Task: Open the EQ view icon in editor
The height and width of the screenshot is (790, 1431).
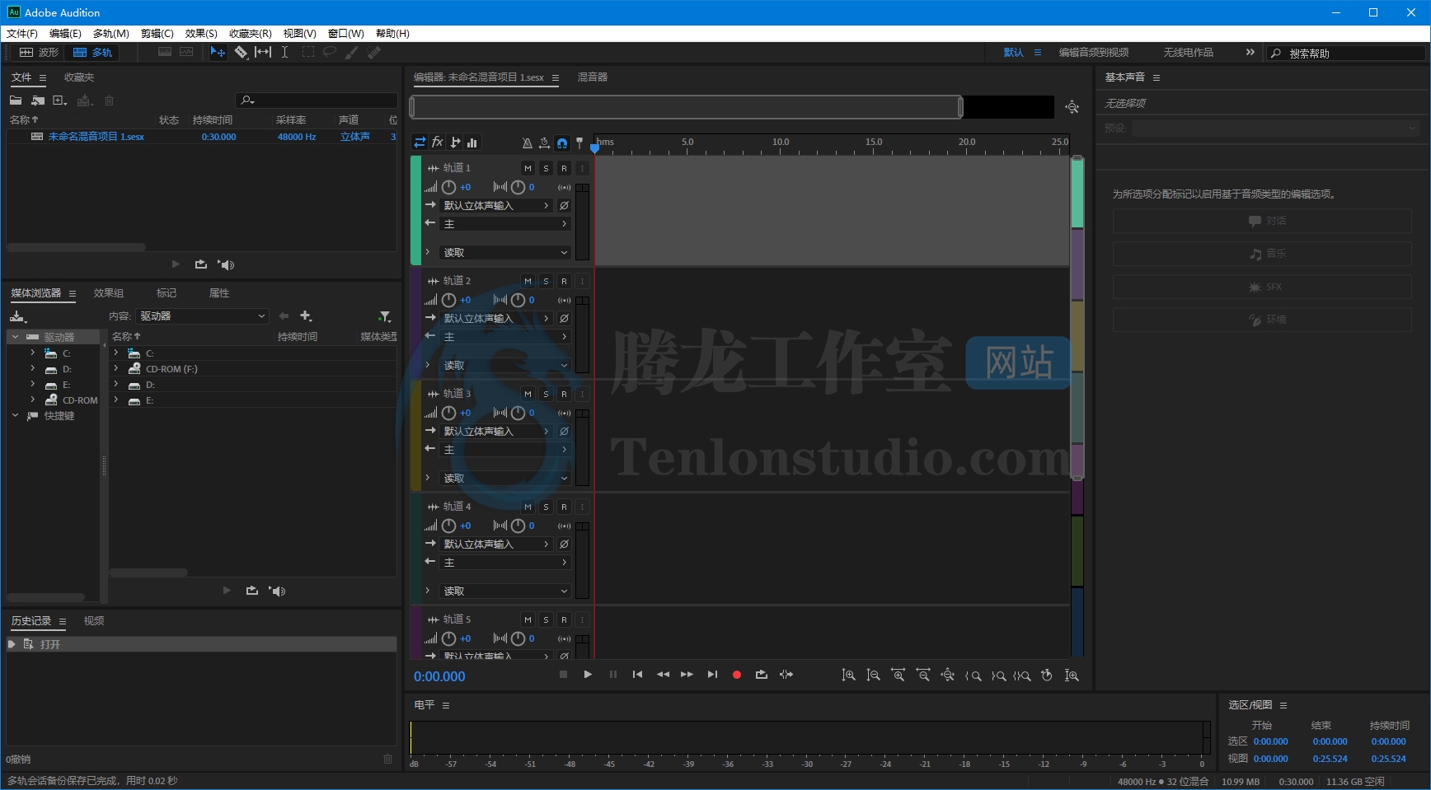Action: click(472, 142)
